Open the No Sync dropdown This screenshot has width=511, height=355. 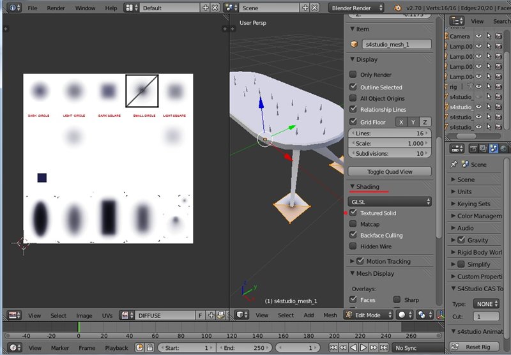click(418, 348)
